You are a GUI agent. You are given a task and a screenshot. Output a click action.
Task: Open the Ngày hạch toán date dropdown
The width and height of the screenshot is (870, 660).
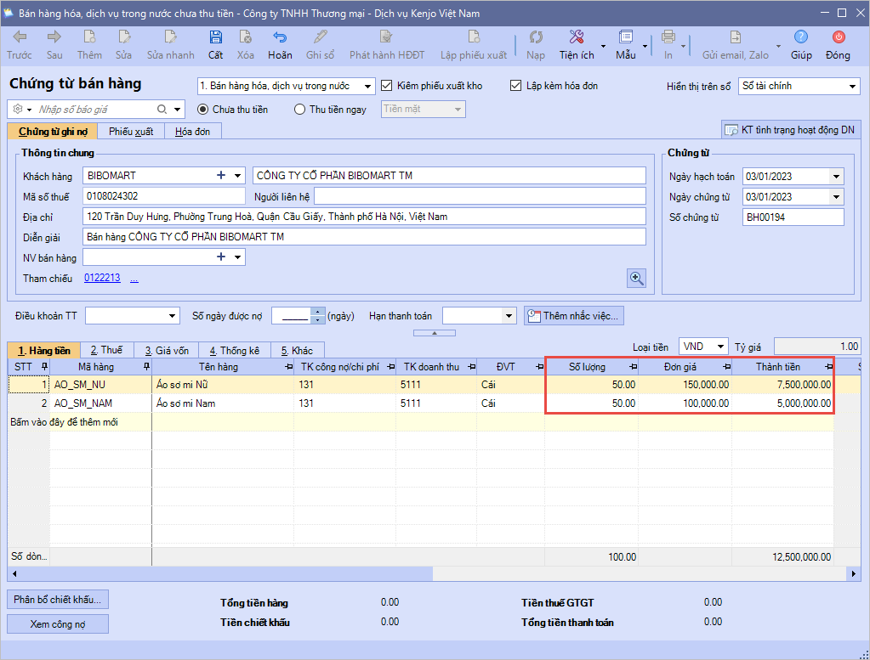pyautogui.click(x=837, y=177)
